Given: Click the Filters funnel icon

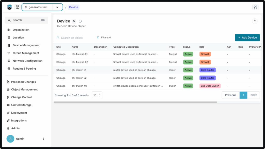Looking at the screenshot, I should pos(98,38).
